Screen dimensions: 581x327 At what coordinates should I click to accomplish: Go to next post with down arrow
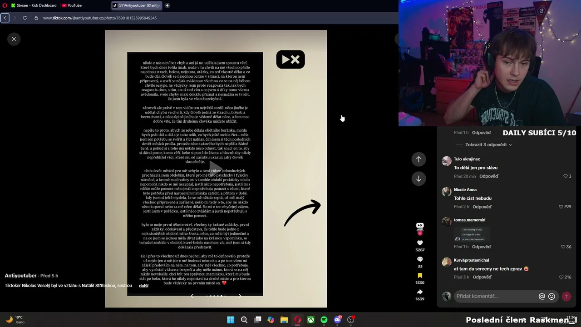pyautogui.click(x=419, y=178)
